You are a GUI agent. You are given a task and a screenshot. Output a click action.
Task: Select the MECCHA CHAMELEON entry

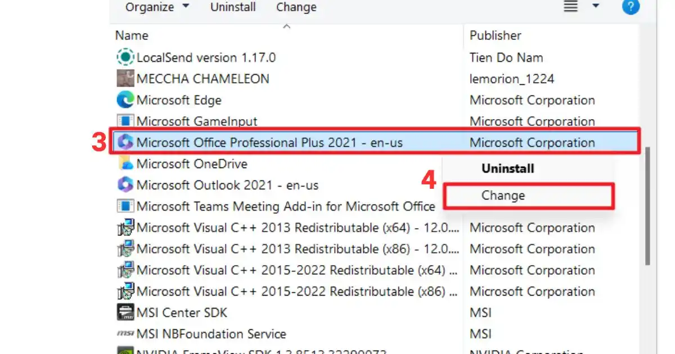[x=202, y=79]
